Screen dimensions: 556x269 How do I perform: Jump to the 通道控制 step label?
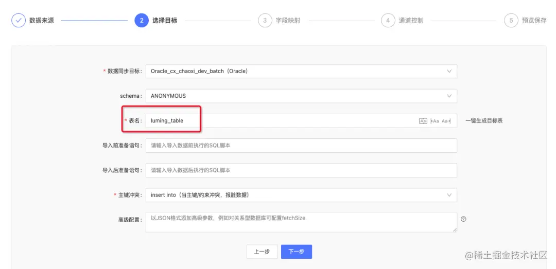pyautogui.click(x=411, y=21)
